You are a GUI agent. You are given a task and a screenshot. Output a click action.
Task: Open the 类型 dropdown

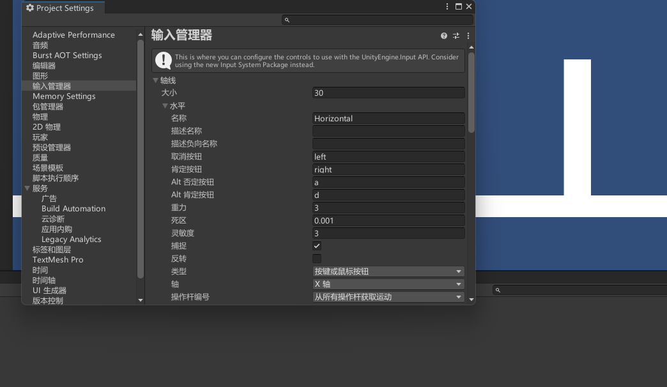[388, 271]
